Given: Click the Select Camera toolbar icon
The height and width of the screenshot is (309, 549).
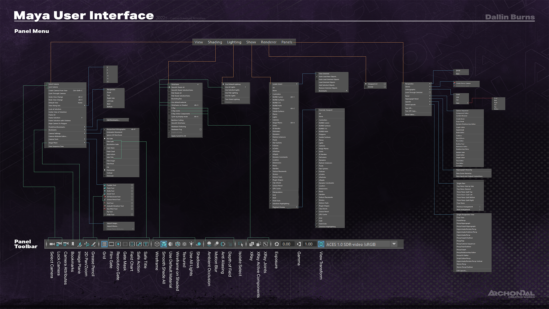Looking at the screenshot, I should click(x=52, y=244).
